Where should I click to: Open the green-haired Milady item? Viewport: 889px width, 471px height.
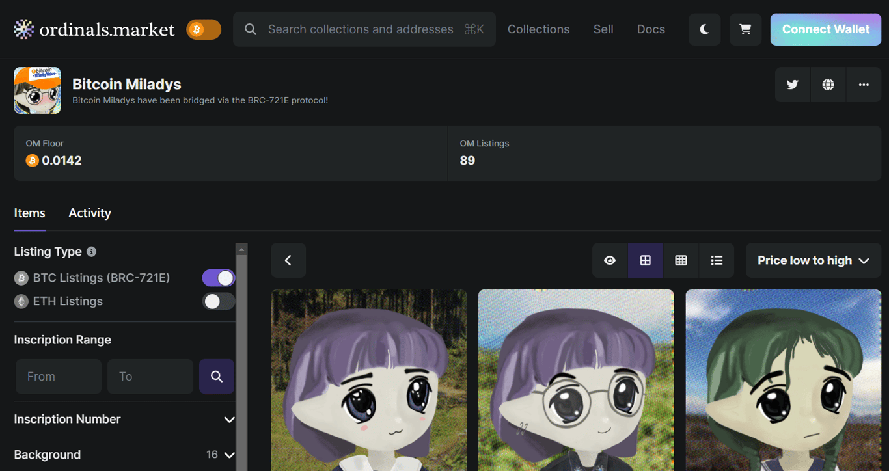[x=783, y=380]
